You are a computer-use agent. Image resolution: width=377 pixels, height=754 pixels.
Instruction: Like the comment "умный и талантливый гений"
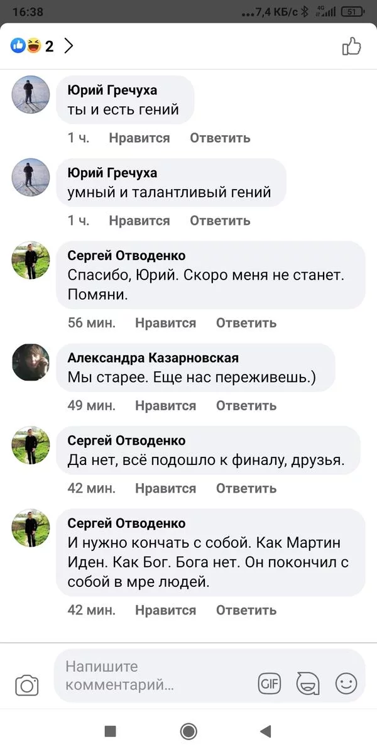[139, 221]
